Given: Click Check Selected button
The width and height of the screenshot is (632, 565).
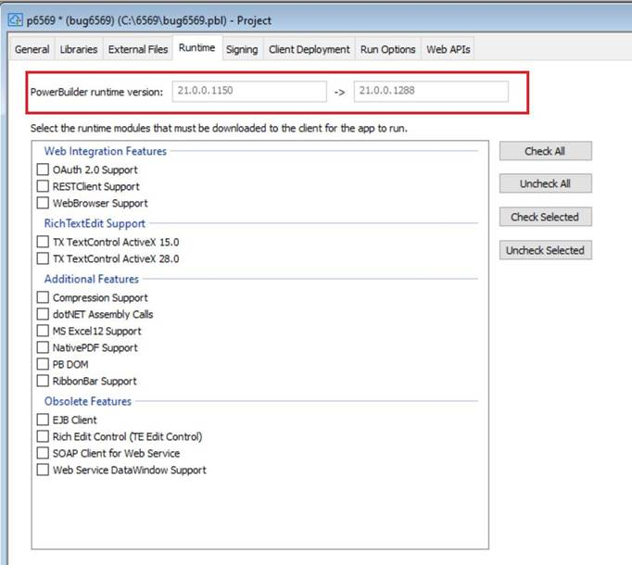Looking at the screenshot, I should click(545, 217).
